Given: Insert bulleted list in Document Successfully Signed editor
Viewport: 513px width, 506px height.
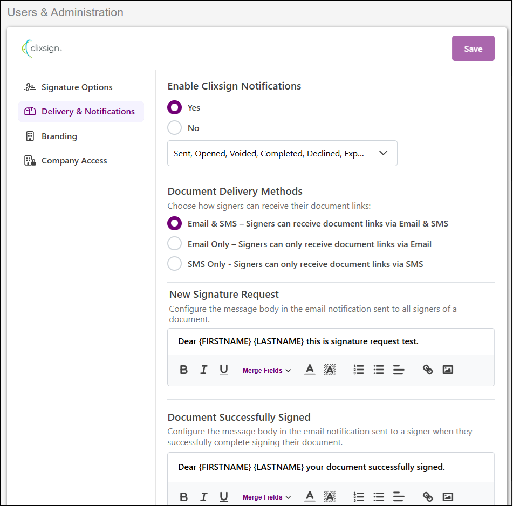Looking at the screenshot, I should coord(379,497).
